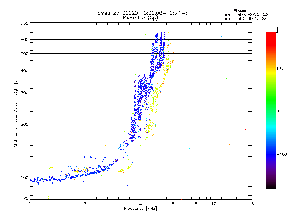This screenshot has height=222, width=296.
Task: Click the '100' colorbar tick label
Action: 280,68
